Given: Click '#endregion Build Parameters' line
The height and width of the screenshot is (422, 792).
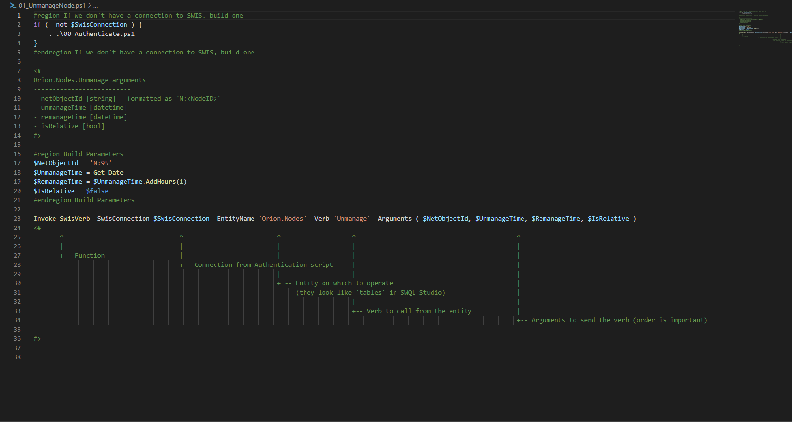Looking at the screenshot, I should [84, 200].
